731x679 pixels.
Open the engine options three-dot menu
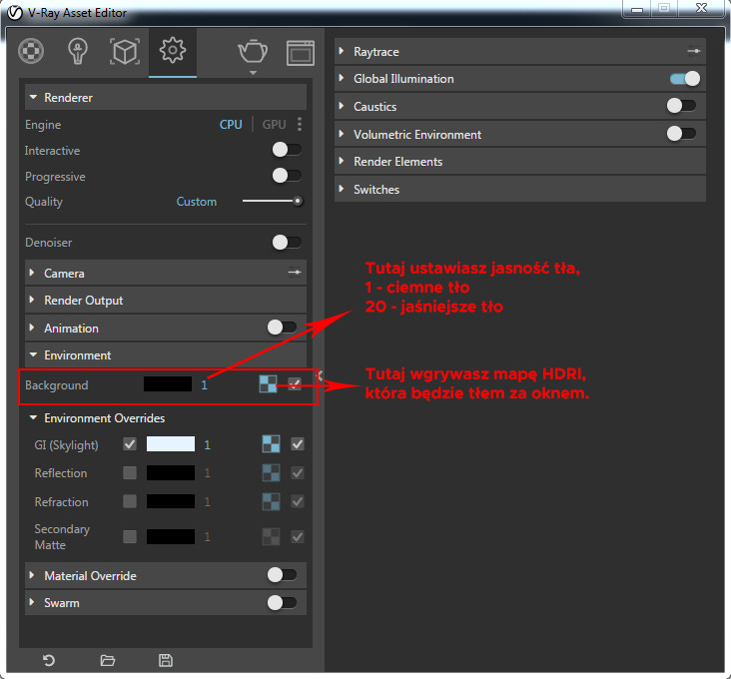(x=300, y=124)
